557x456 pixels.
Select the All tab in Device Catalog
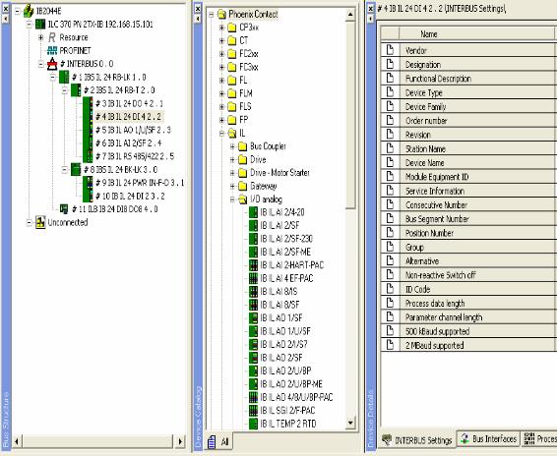point(218,442)
